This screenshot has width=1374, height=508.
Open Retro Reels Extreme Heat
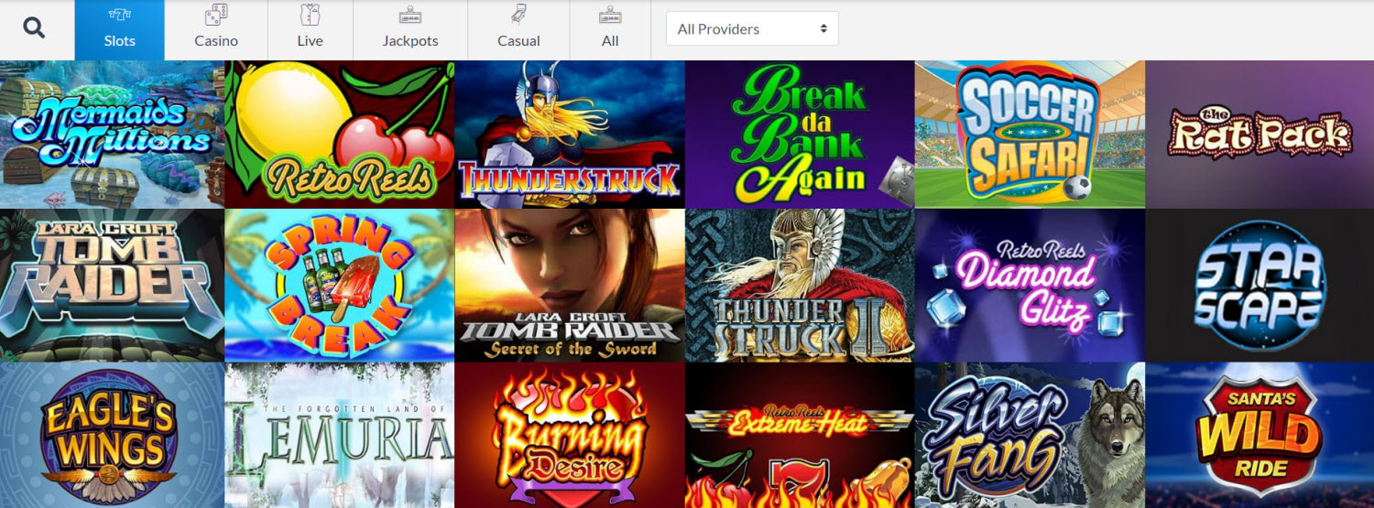800,436
